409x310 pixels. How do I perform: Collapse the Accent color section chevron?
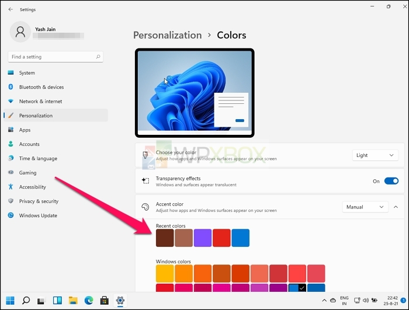396,207
